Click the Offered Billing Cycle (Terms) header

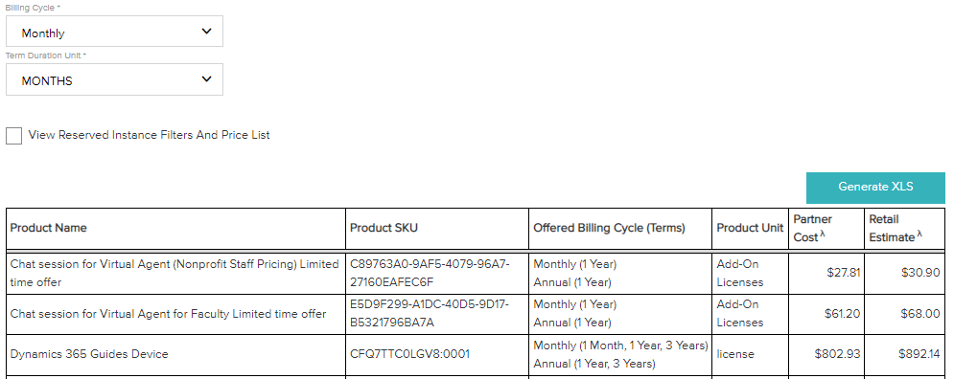click(x=609, y=229)
